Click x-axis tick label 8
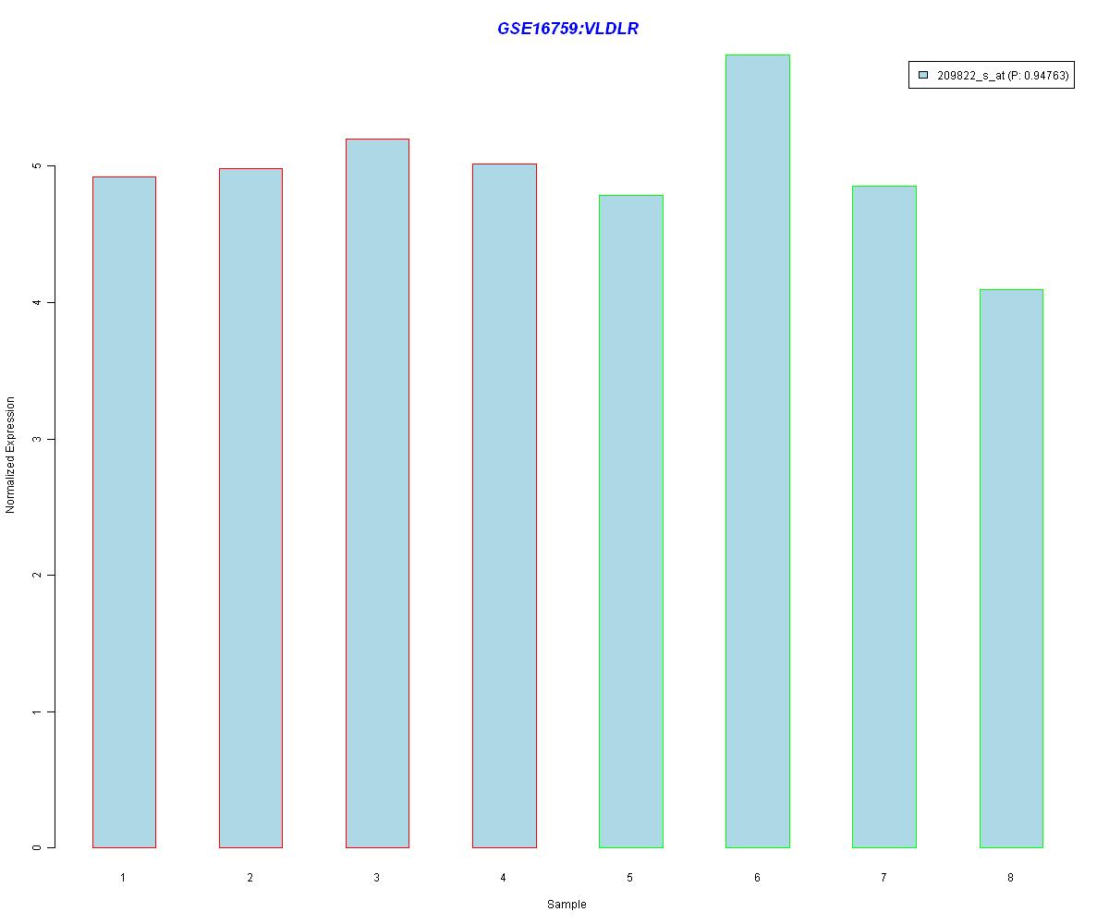 pyautogui.click(x=1010, y=877)
